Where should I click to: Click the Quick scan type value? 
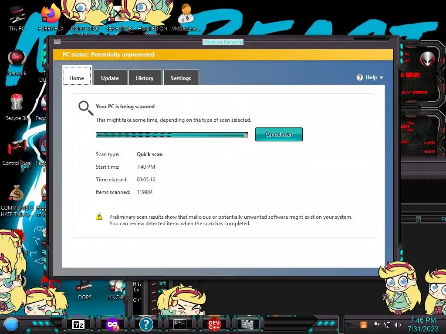[150, 154]
